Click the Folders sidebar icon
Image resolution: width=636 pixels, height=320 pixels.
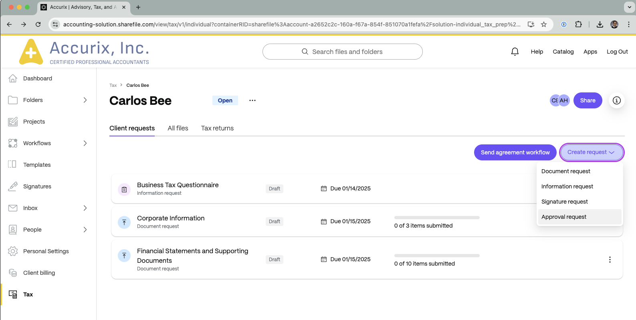click(13, 100)
